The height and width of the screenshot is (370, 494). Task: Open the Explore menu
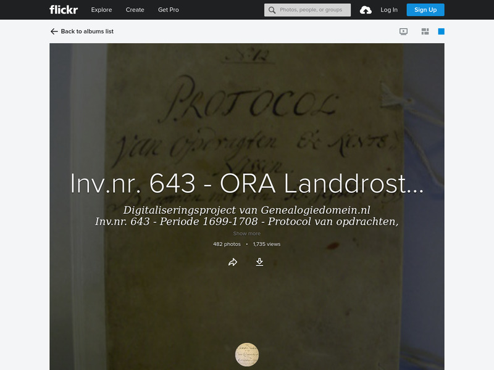(x=101, y=10)
